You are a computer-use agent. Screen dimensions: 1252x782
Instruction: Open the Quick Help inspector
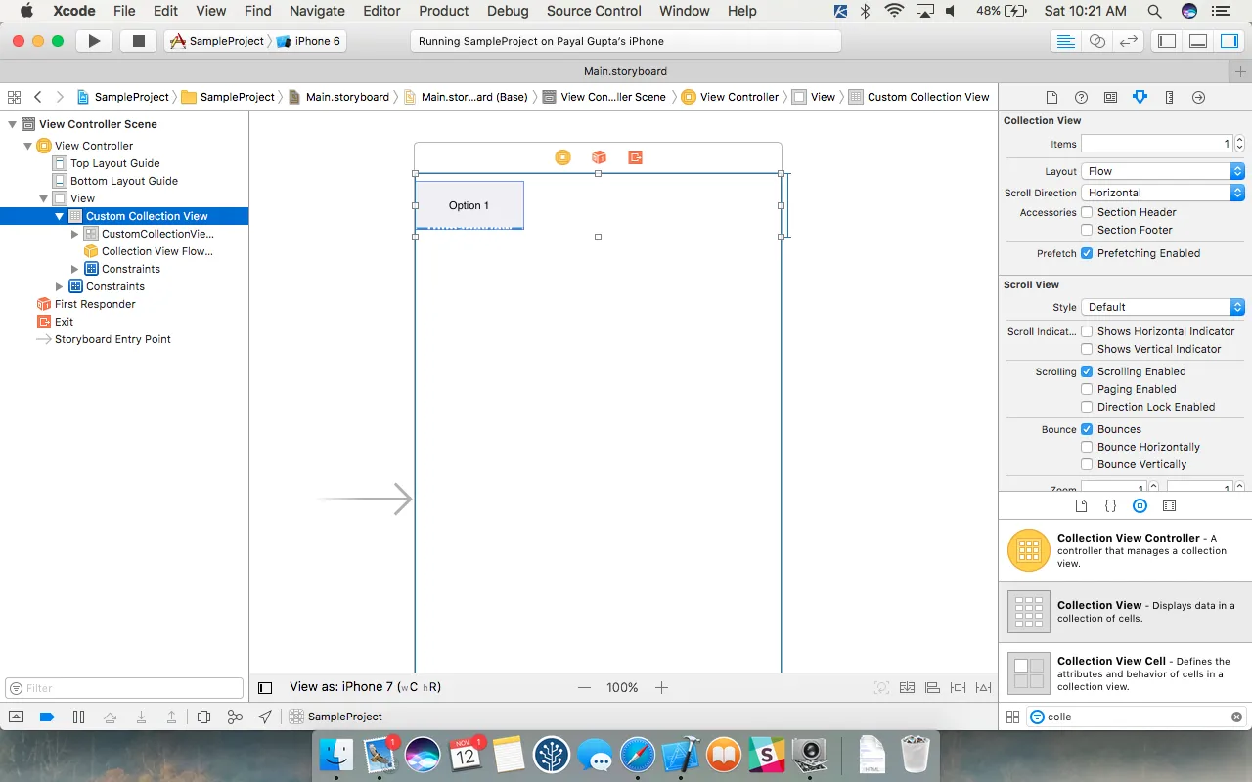click(1081, 97)
